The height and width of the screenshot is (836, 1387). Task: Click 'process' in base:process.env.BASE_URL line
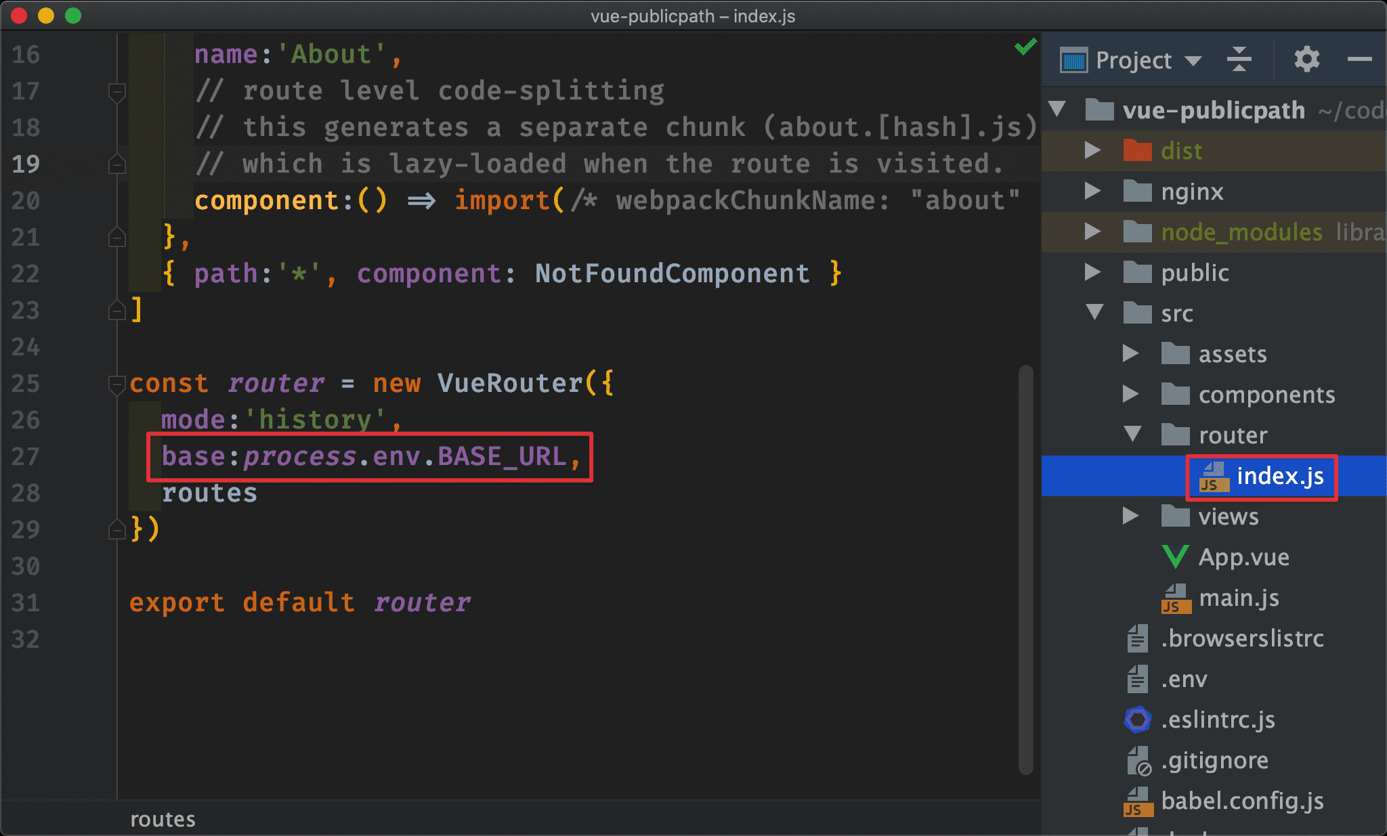point(300,457)
